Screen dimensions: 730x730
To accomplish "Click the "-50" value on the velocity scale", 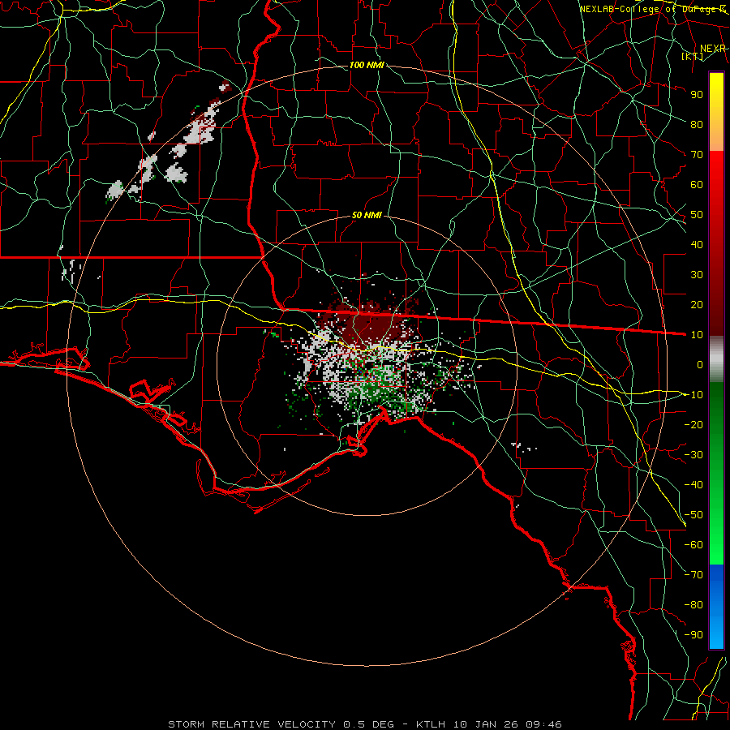I will click(693, 515).
